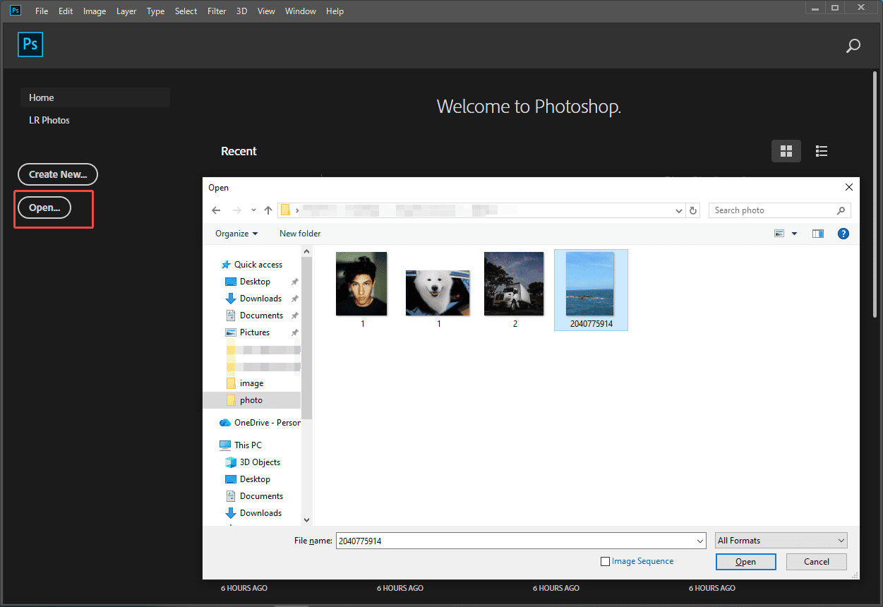The width and height of the screenshot is (883, 607).
Task: Click the back navigation arrow
Action: (216, 210)
